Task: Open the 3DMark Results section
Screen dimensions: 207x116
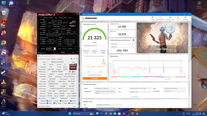Action: 178,18
